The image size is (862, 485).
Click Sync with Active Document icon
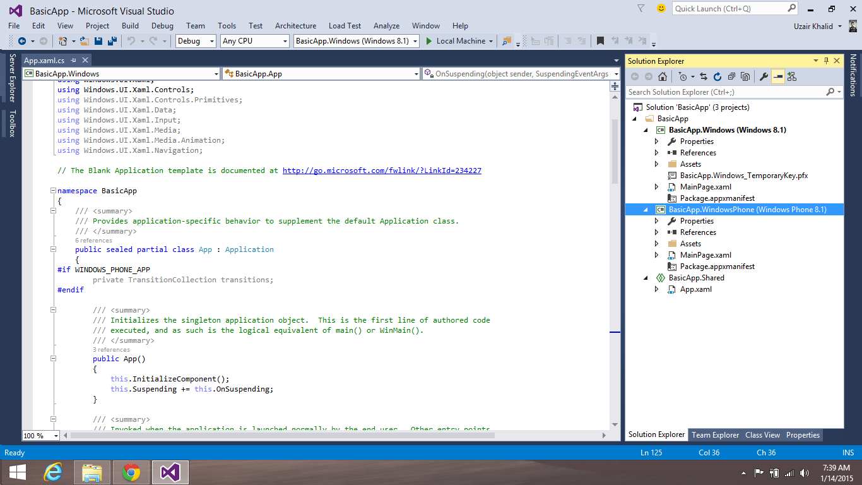(x=704, y=76)
